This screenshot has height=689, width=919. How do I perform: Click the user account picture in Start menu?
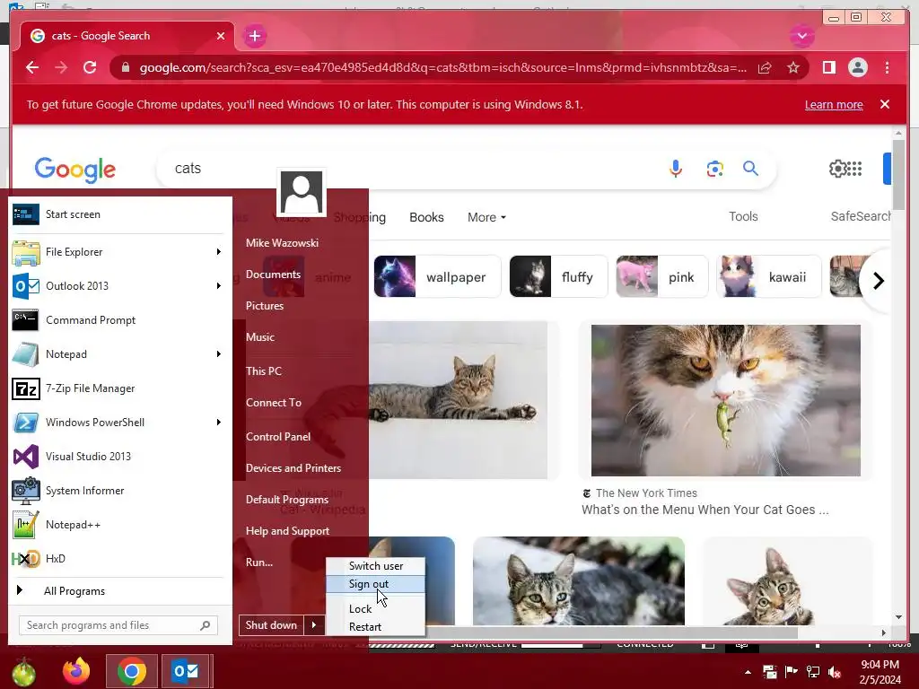pos(302,192)
